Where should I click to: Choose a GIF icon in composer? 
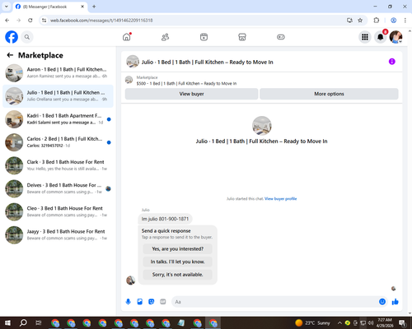163,302
